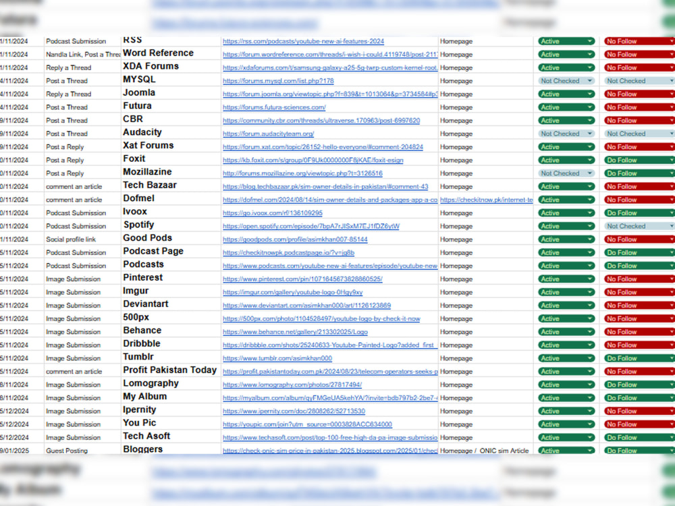Viewport: 675px width, 506px height.
Task: Open the Not Checked status dropdown for Audacity
Action: click(566, 134)
